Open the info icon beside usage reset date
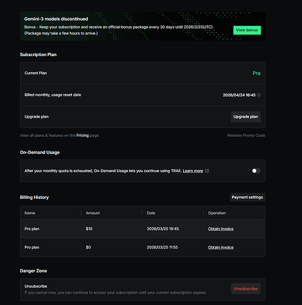Screen dimensions: 302x305 click(x=259, y=95)
